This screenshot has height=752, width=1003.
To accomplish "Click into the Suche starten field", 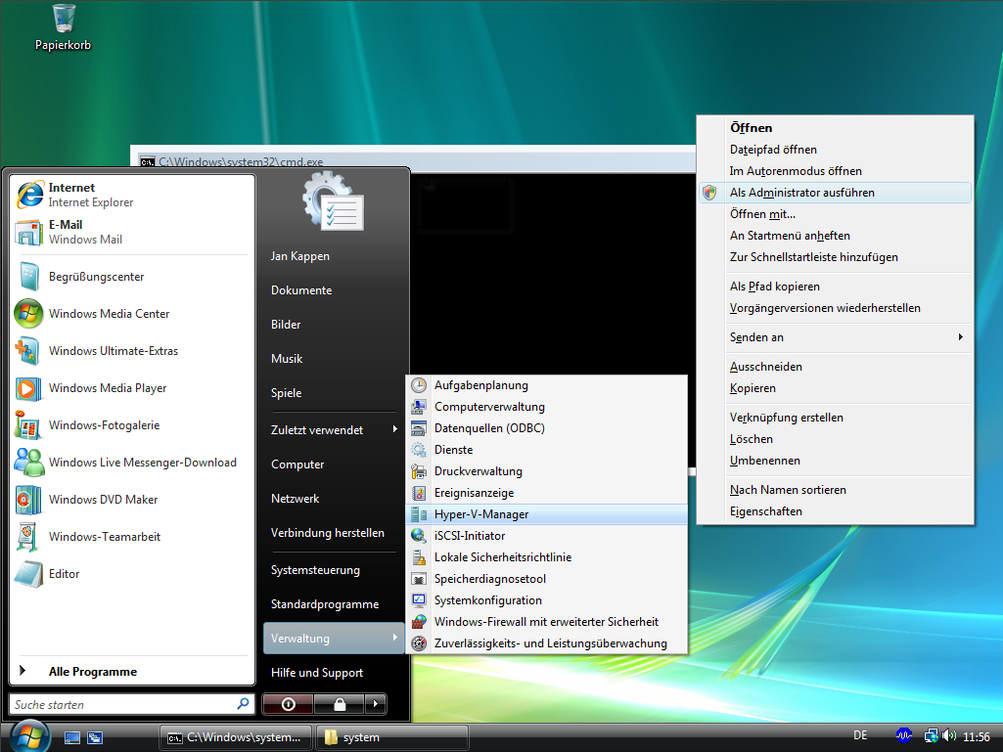I will click(x=132, y=704).
